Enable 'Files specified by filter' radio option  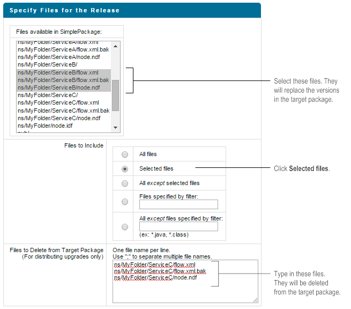click(x=125, y=202)
